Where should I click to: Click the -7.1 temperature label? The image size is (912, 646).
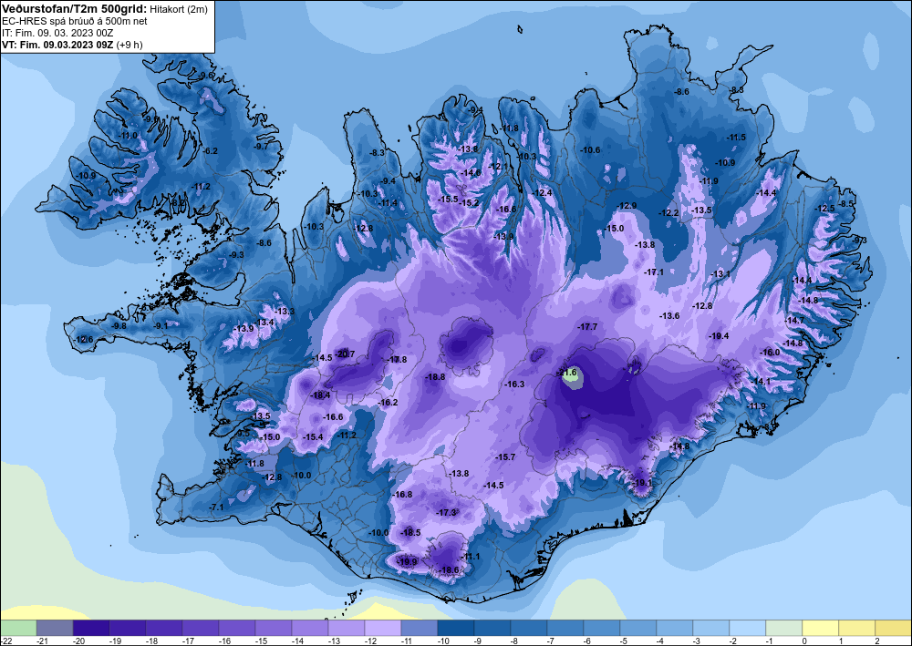(x=216, y=508)
